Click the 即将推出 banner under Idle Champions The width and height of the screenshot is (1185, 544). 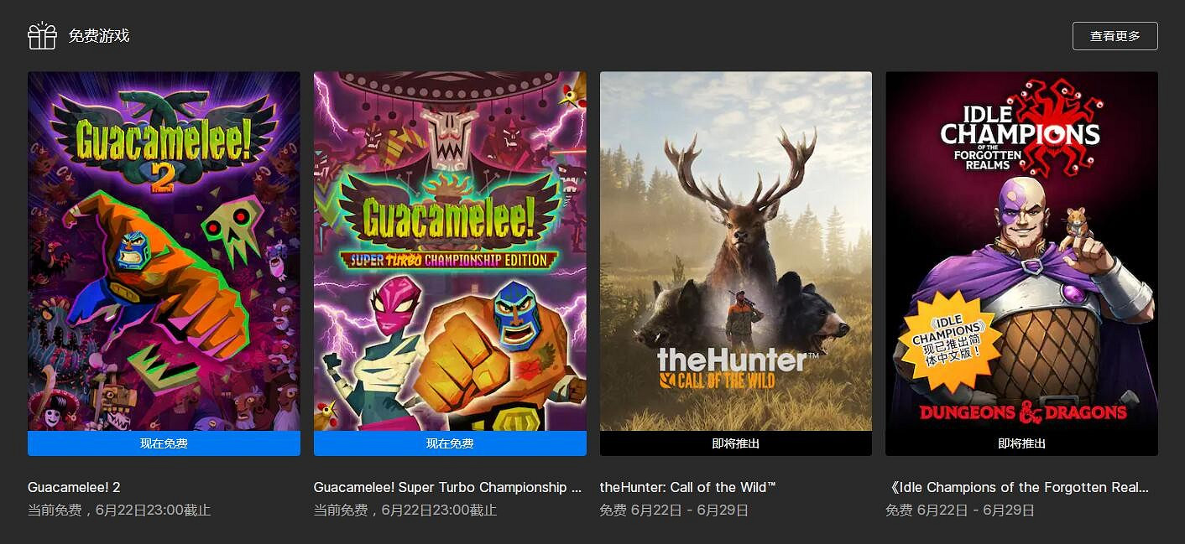(1021, 443)
